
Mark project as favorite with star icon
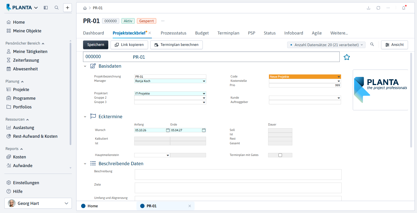pyautogui.click(x=347, y=57)
